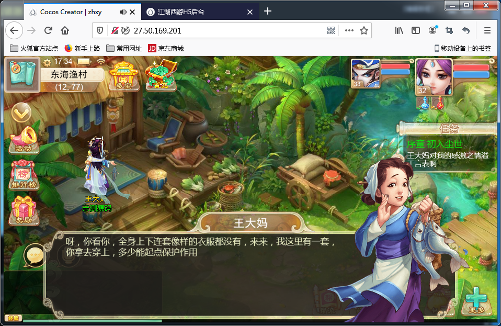Select the level 32 female character portrait
Image resolution: width=501 pixels, height=326 pixels.
coord(434,77)
